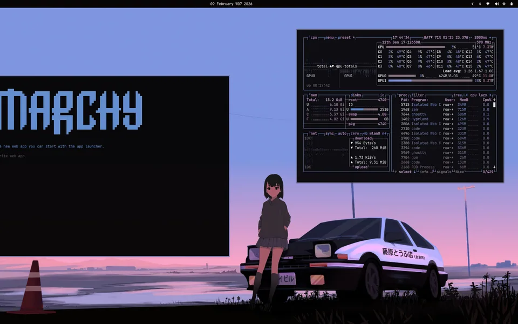
Task: Click the up arrow atop process scrollbar
Action: point(495,100)
